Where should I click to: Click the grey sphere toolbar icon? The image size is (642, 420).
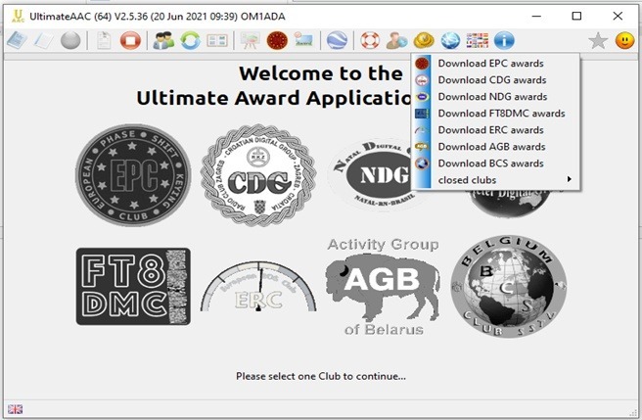coord(70,40)
